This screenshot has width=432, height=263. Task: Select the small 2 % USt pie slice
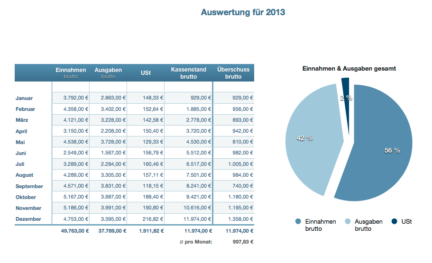[345, 90]
